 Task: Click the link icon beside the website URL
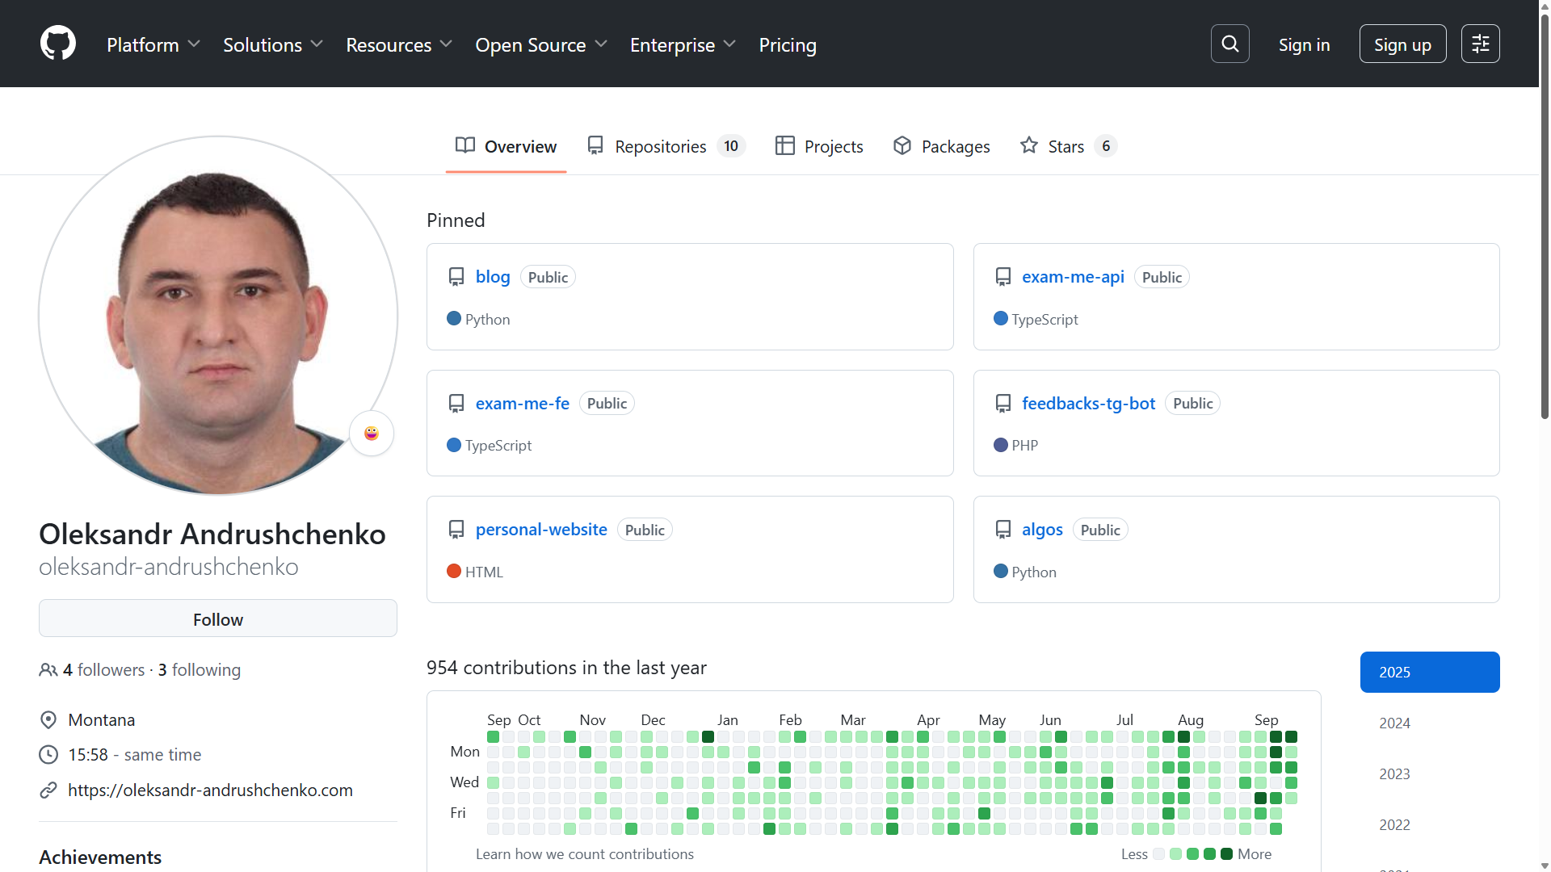pos(48,790)
